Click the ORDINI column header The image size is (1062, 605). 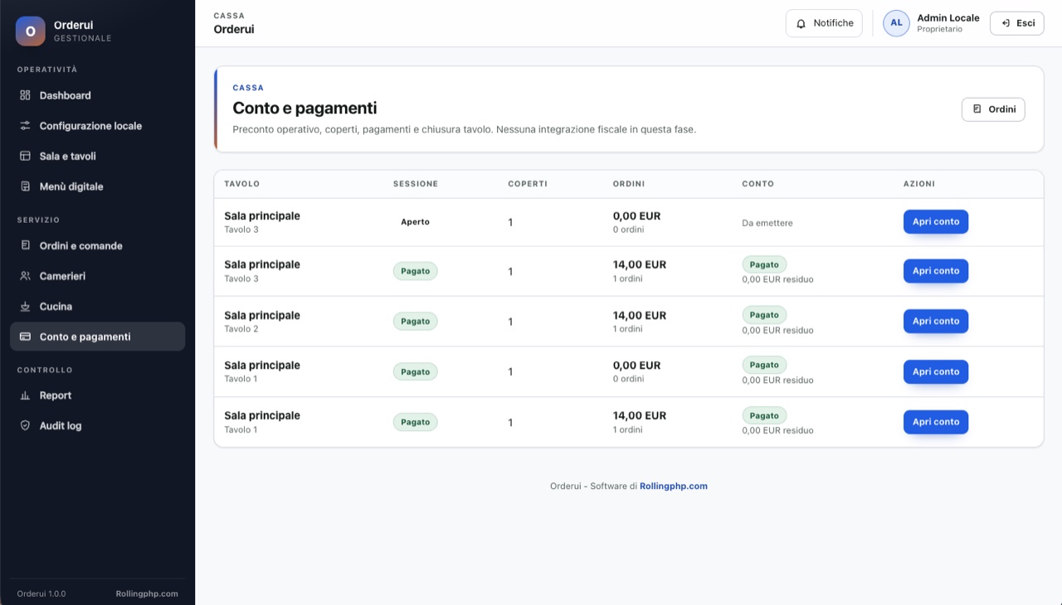[629, 184]
